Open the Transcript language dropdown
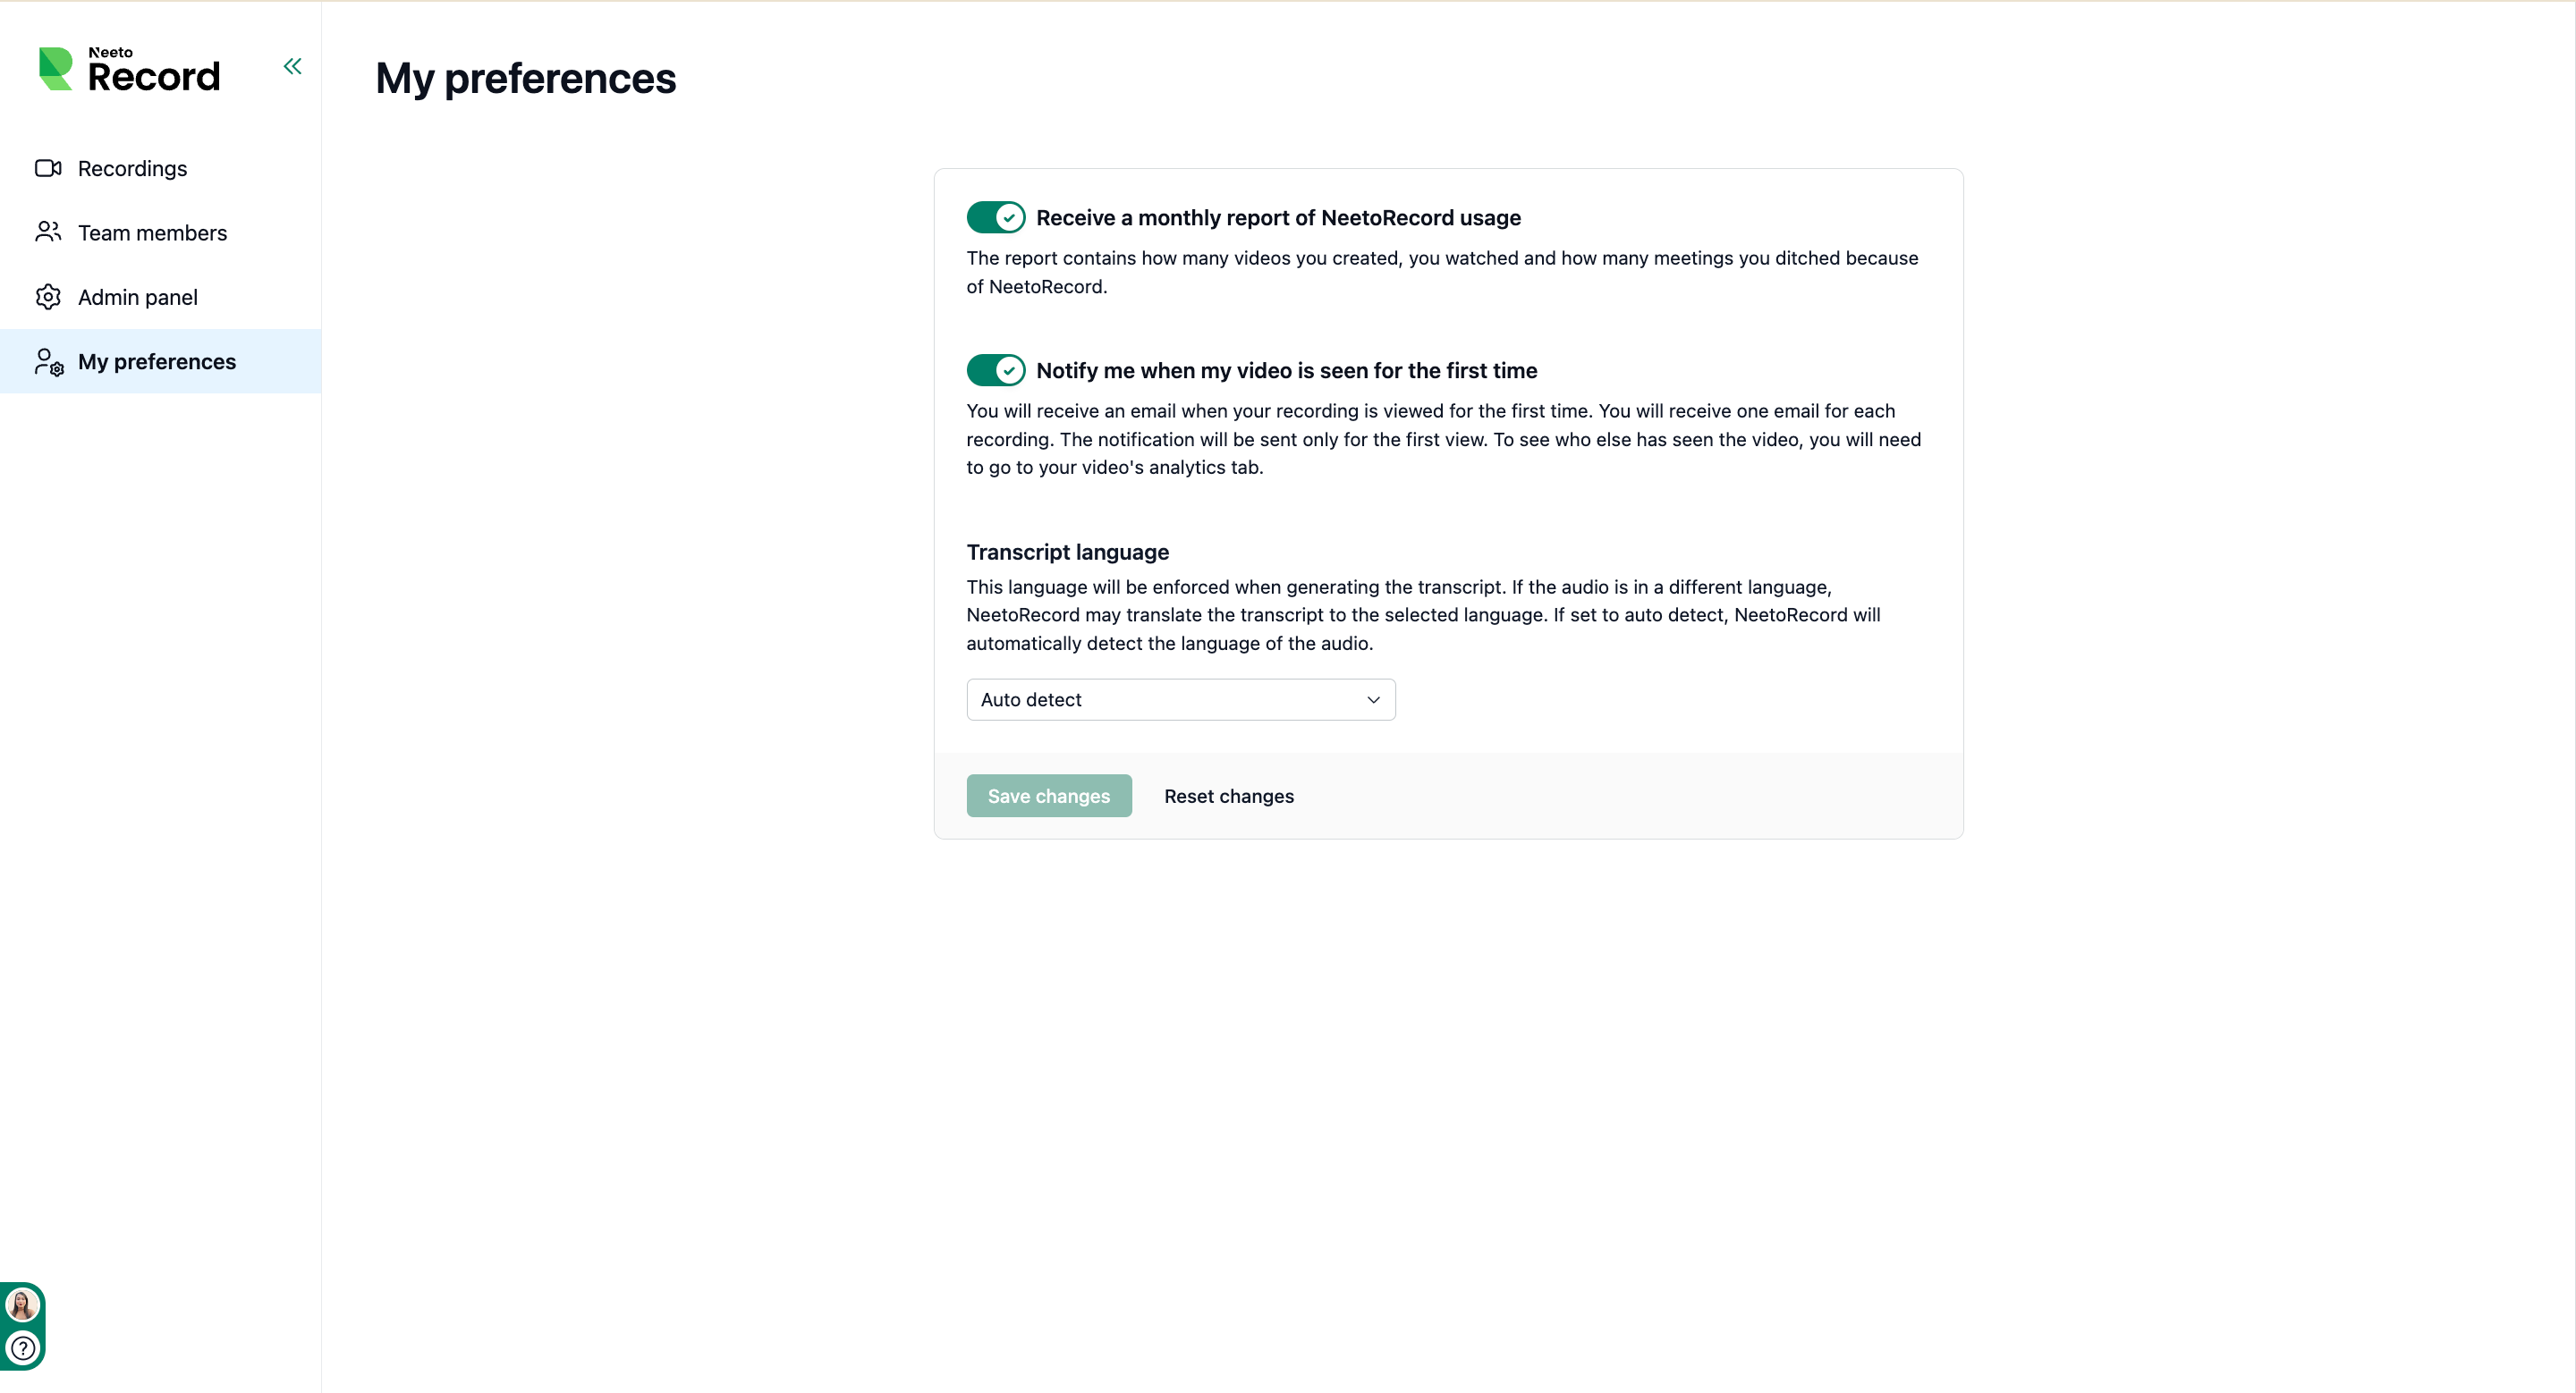This screenshot has height=1393, width=2576. [x=1181, y=699]
